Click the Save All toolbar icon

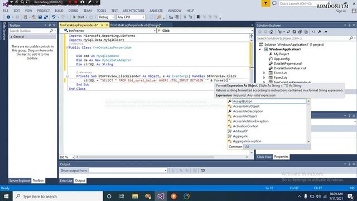pos(46,17)
